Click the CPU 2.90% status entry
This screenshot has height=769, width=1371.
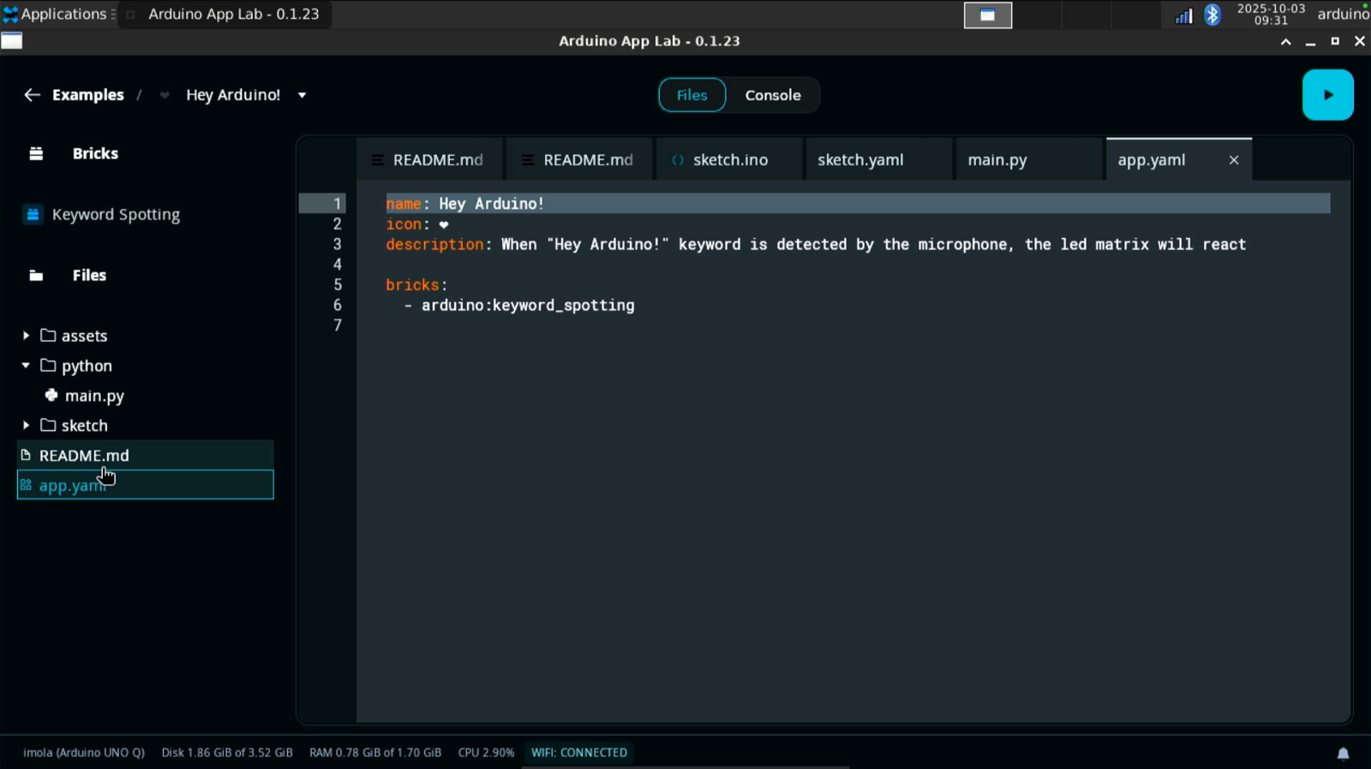coord(486,753)
